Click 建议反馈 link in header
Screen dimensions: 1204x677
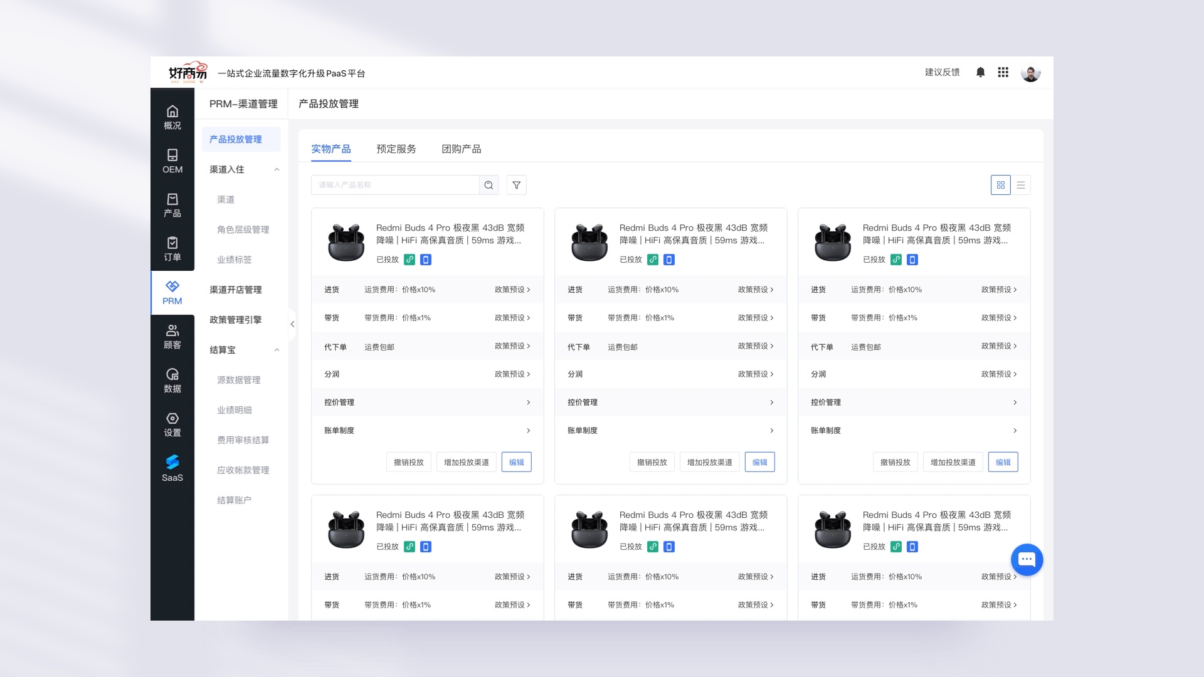click(x=942, y=72)
